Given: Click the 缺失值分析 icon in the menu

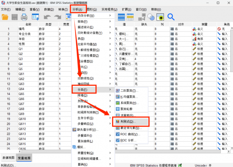Looking at the screenshot, I should click(74, 130).
